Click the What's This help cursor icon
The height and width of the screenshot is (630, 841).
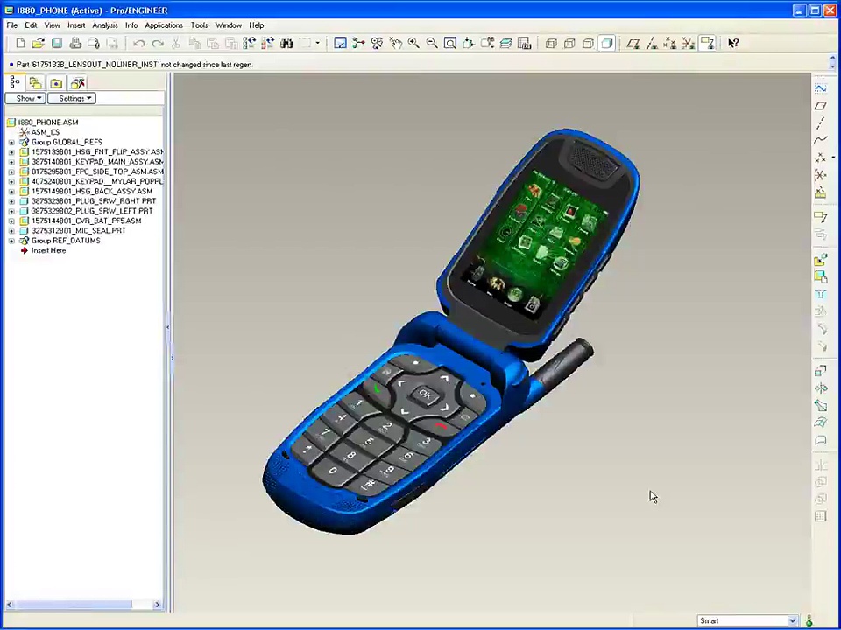733,43
